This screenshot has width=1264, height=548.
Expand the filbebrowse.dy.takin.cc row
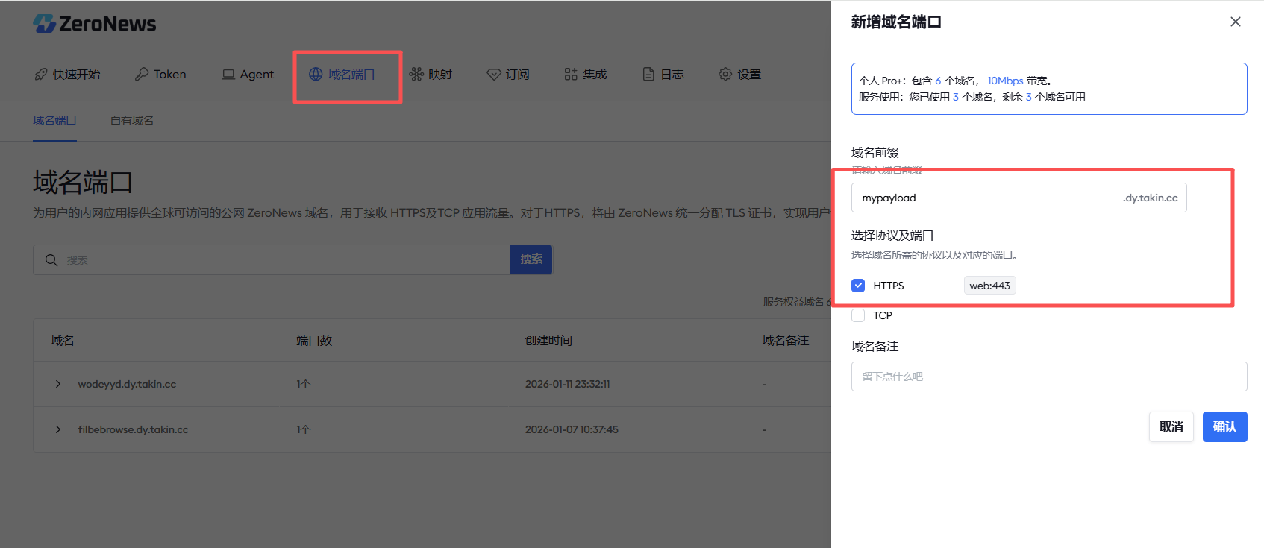click(58, 430)
